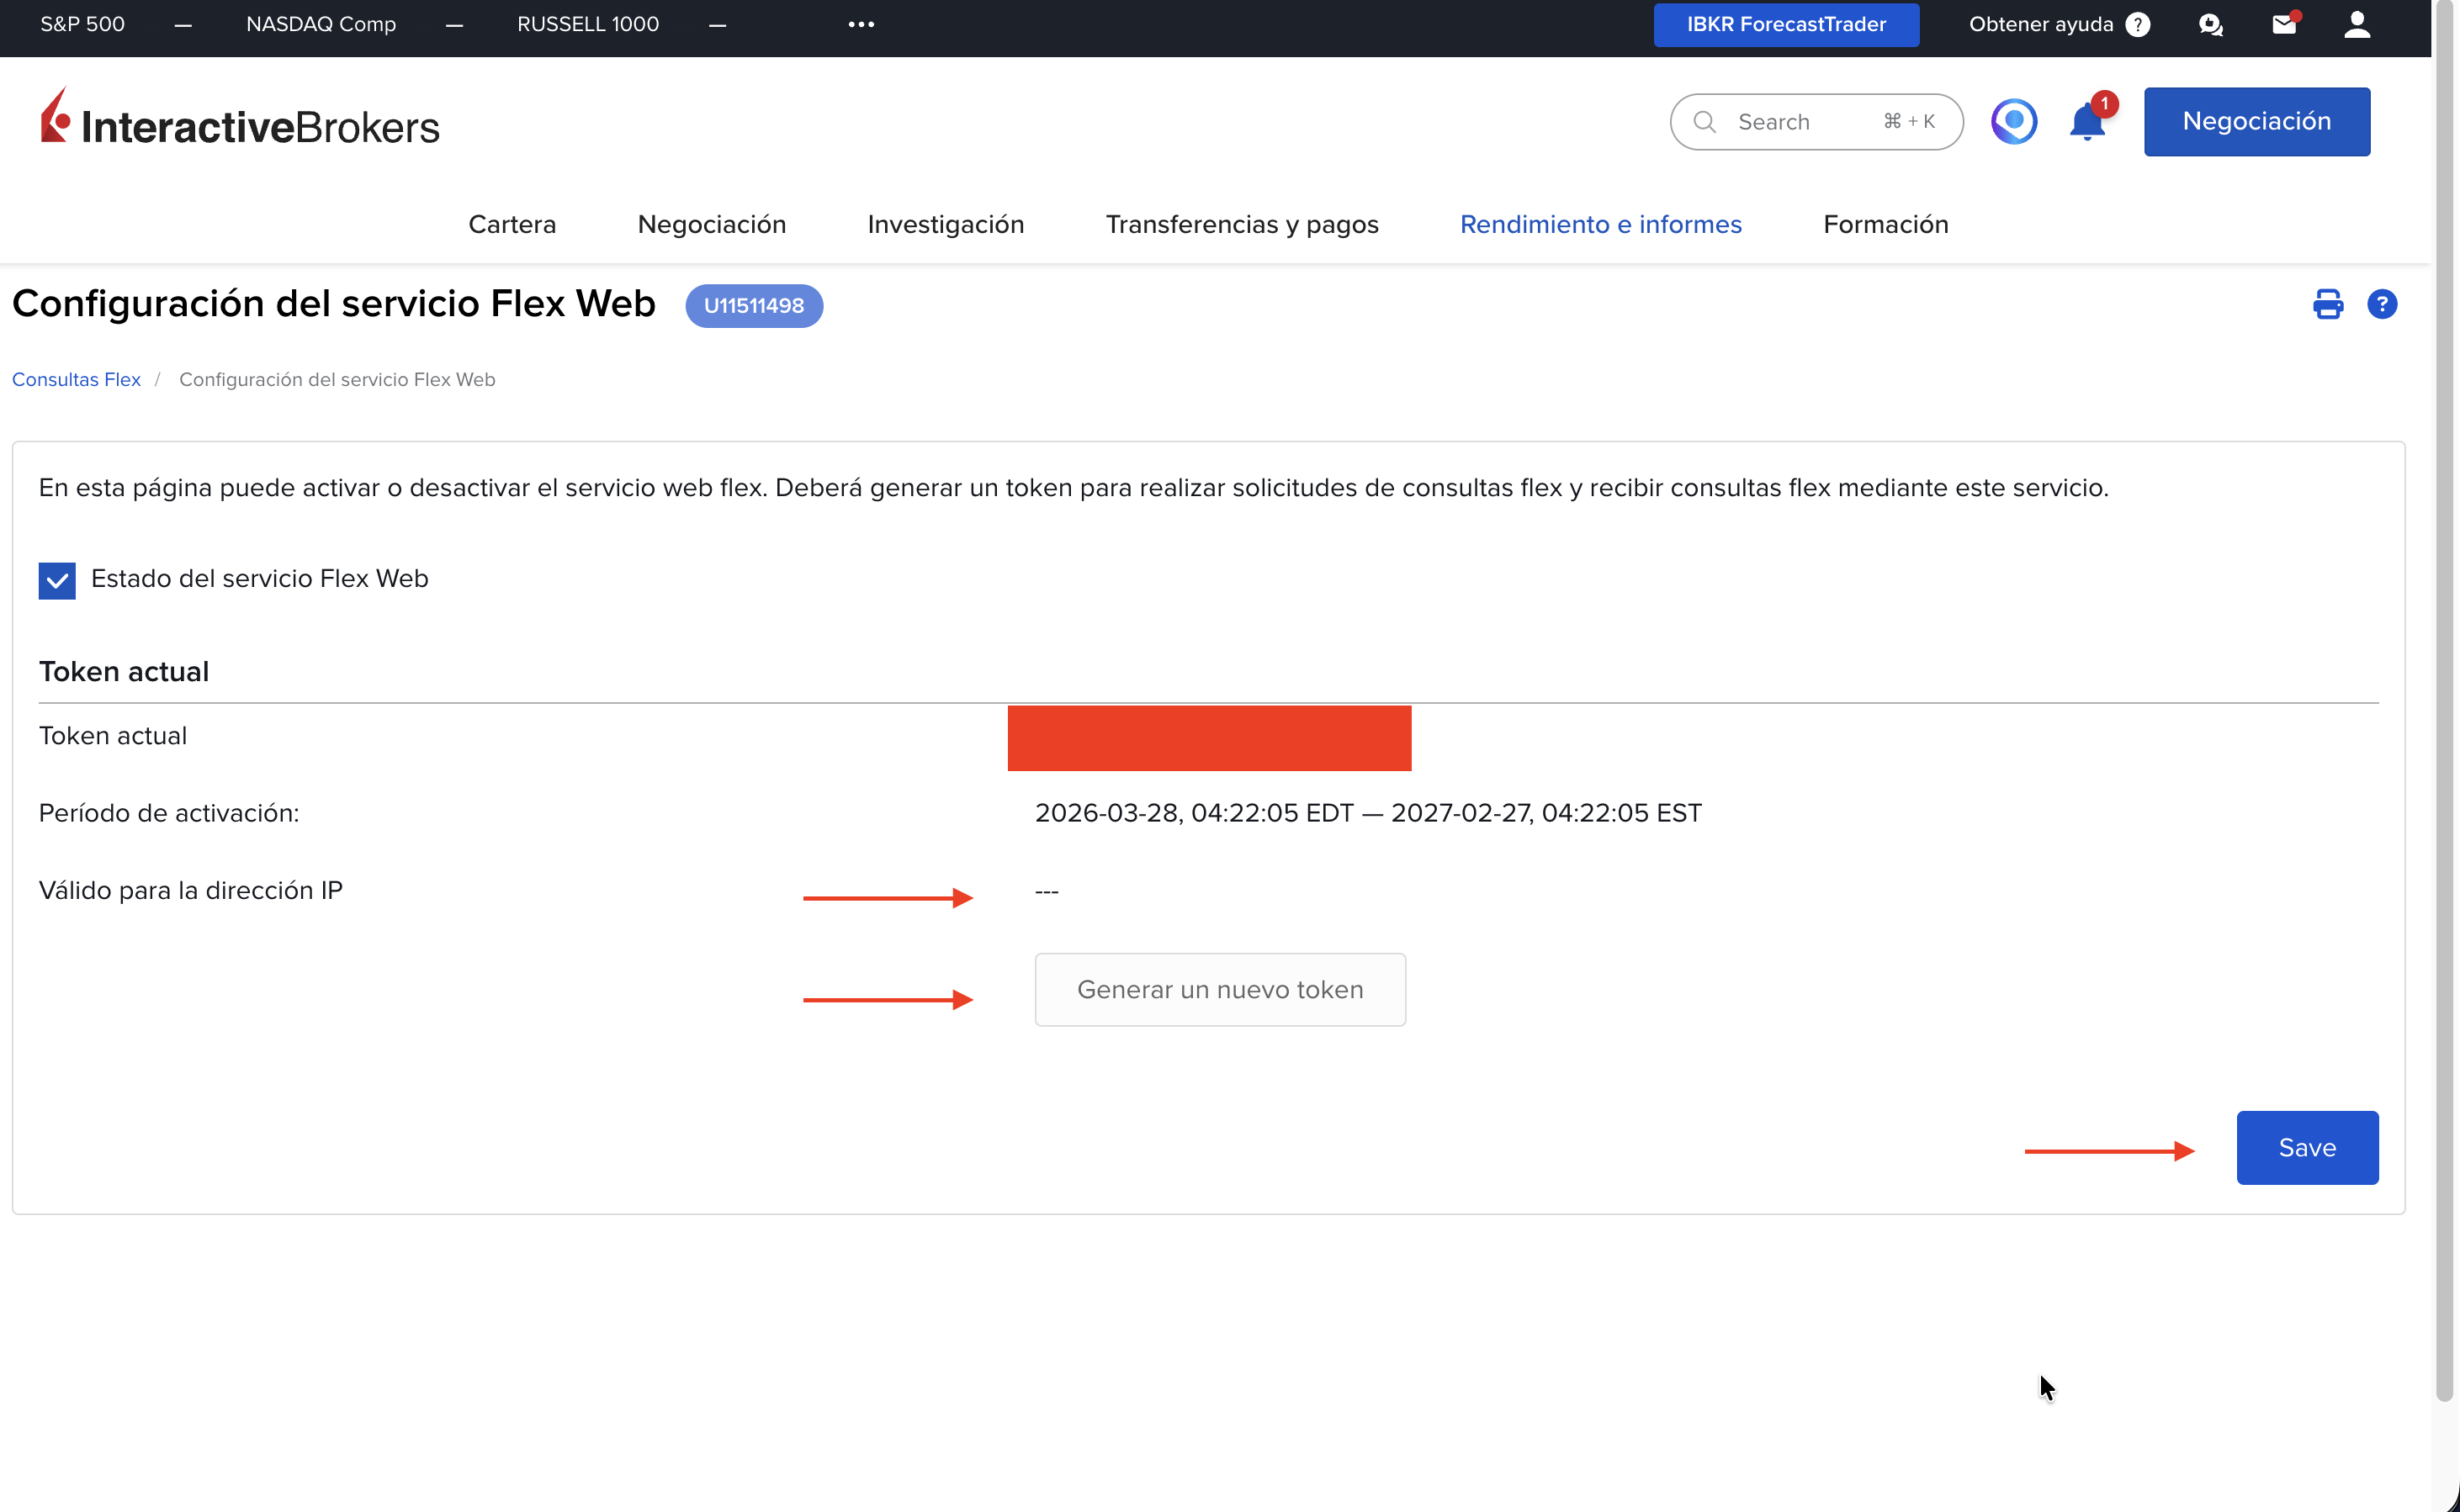The image size is (2460, 1512).
Task: Open the Formación menu
Action: [x=1885, y=224]
